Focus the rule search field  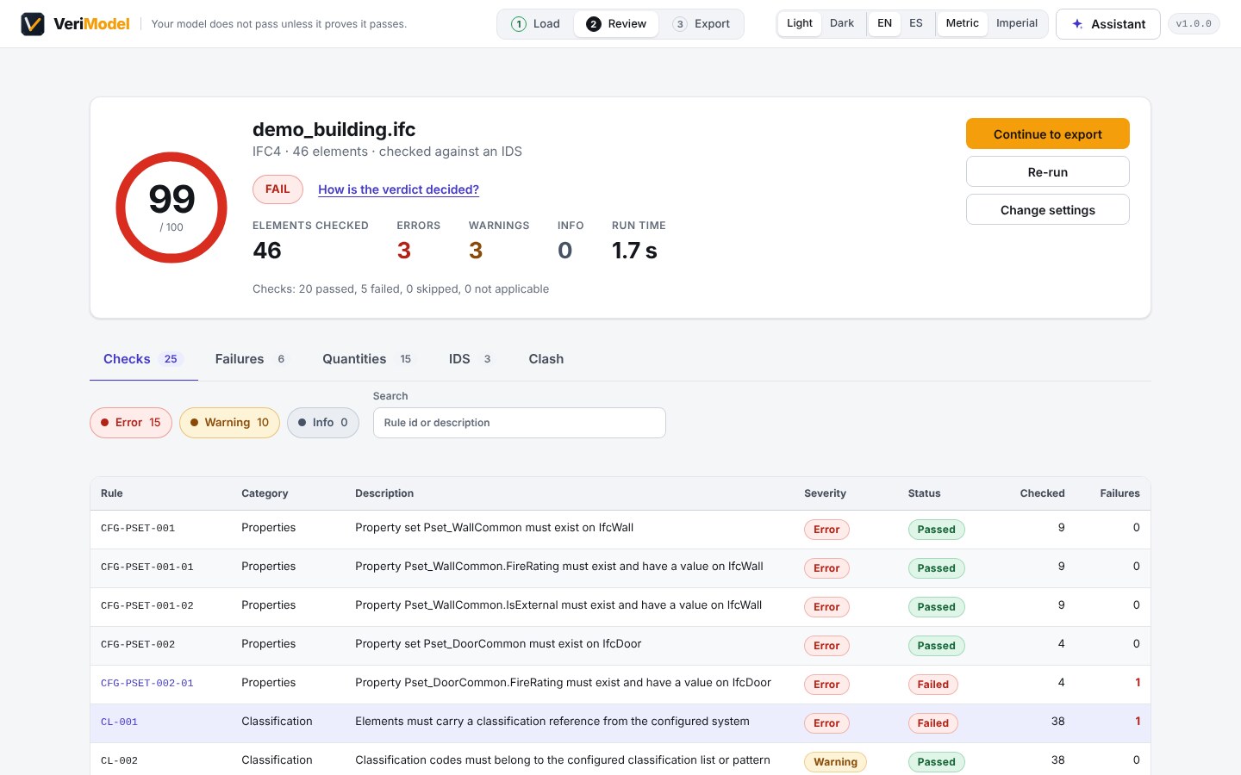point(519,423)
